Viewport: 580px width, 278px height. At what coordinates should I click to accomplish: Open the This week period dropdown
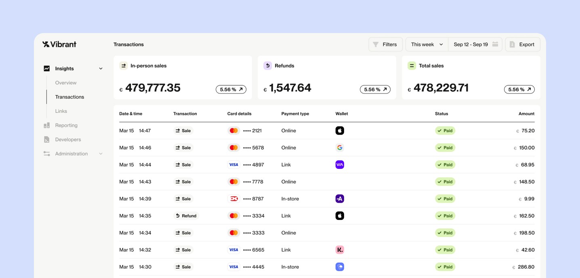click(427, 44)
